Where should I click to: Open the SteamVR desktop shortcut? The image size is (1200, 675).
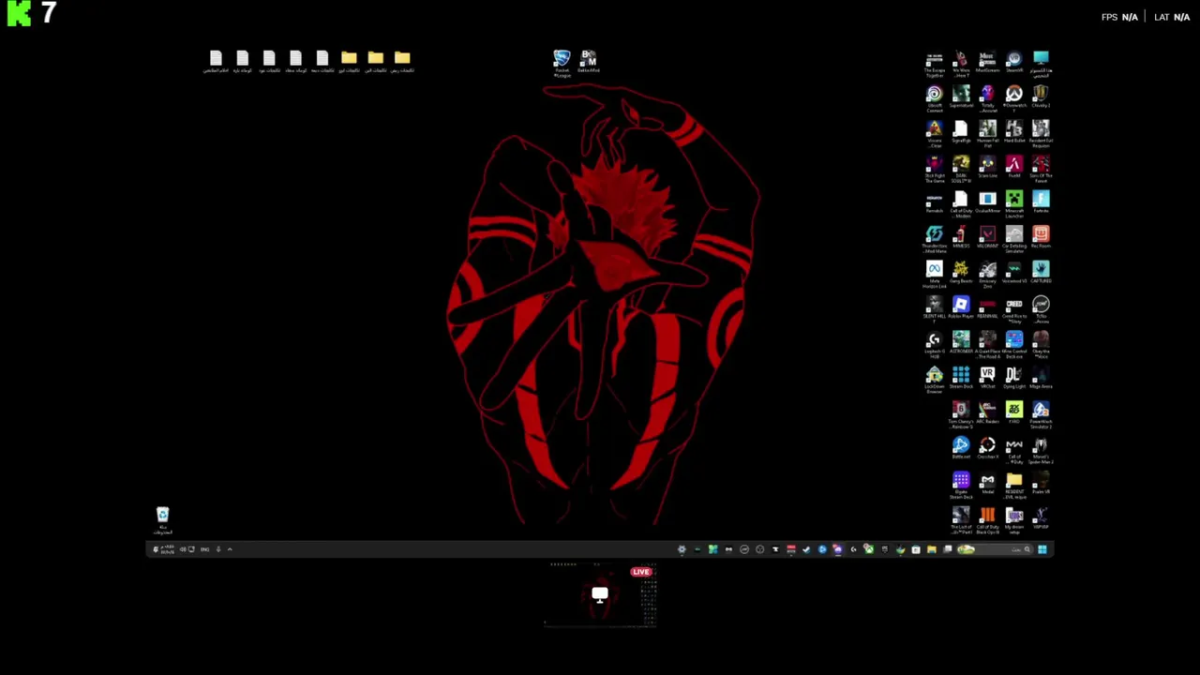[x=1014, y=63]
